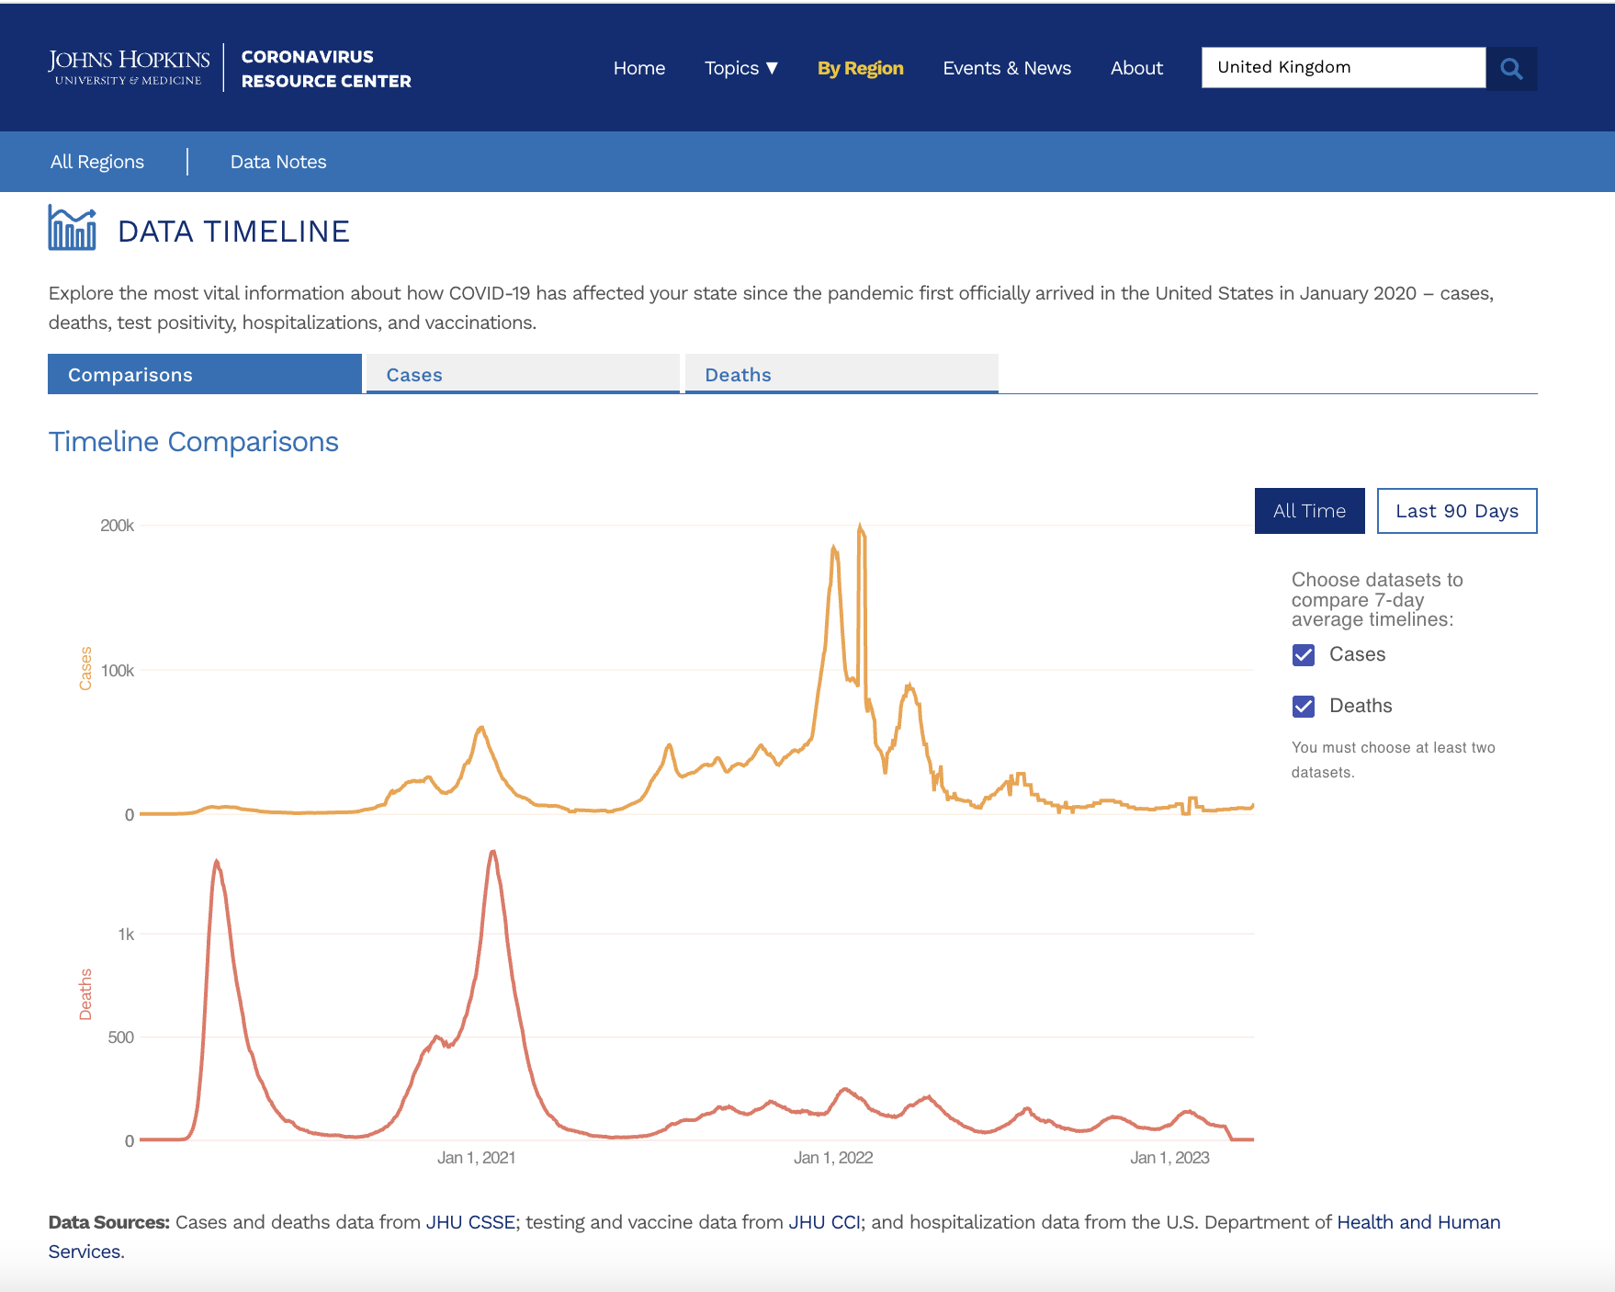The width and height of the screenshot is (1615, 1292).
Task: Open the JHU CSSE data source link
Action: pos(469,1222)
